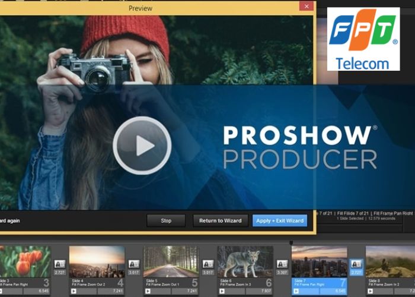Close the Preview window

[x=307, y=6]
